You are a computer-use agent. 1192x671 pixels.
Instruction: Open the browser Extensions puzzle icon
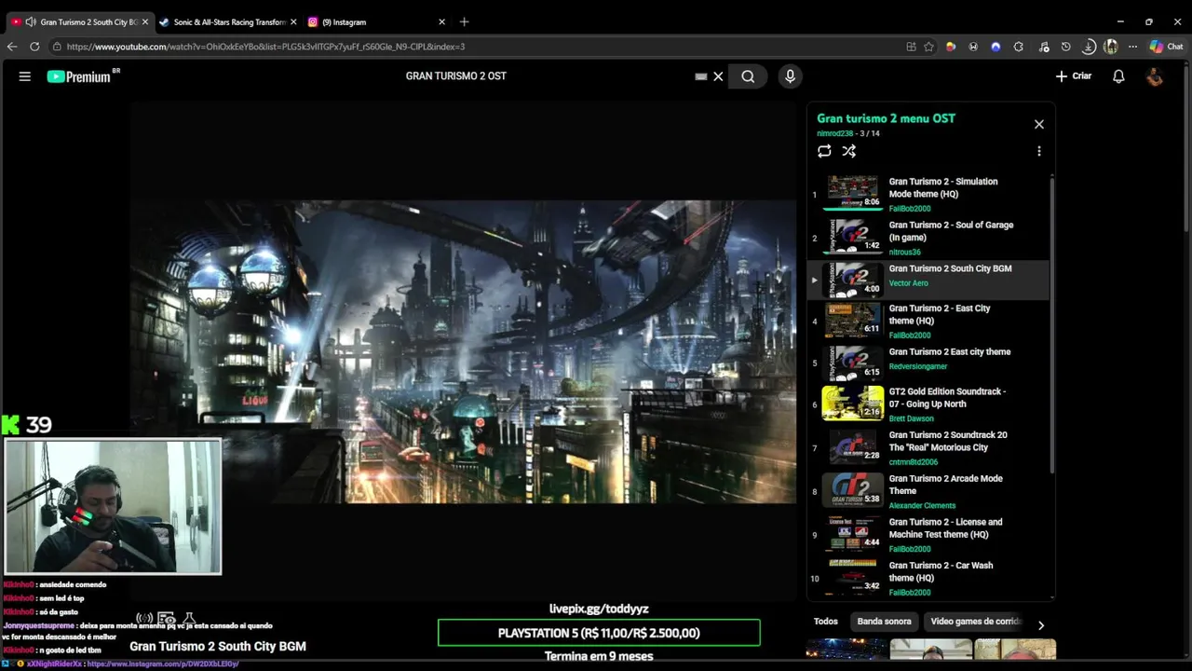[x=1018, y=47]
